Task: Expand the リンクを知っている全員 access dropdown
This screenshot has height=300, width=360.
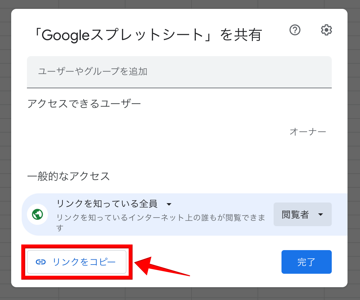Action: click(114, 204)
